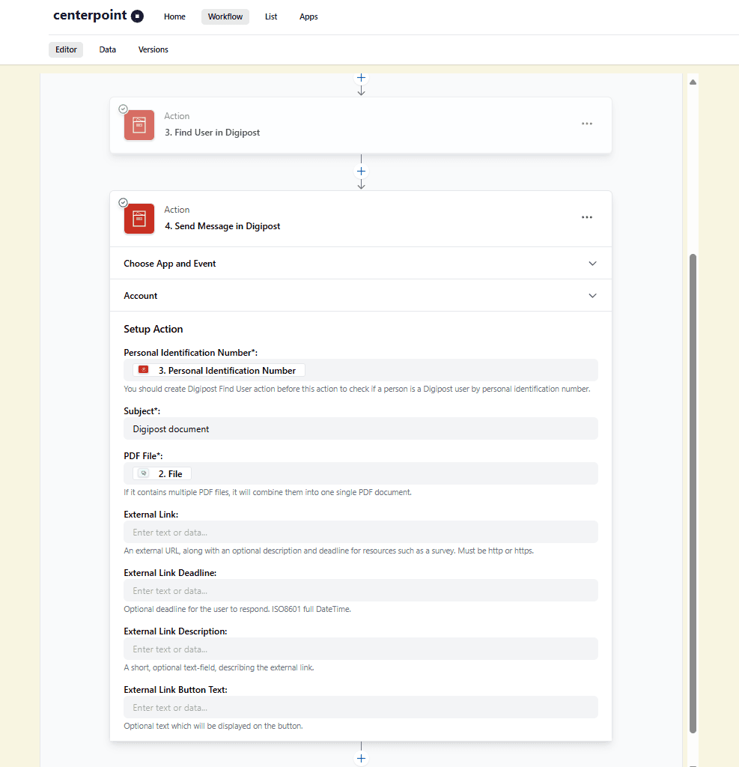
Task: Go to Home from the top navigation
Action: pyautogui.click(x=174, y=16)
